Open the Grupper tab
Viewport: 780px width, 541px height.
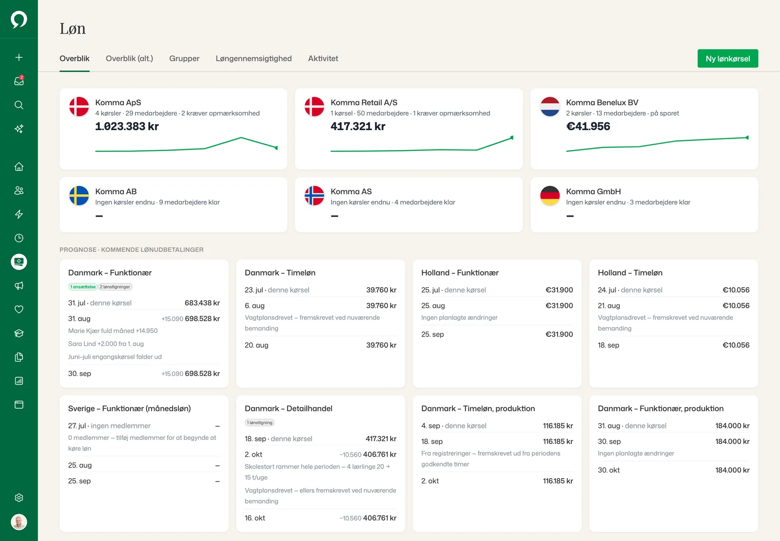[x=184, y=58]
